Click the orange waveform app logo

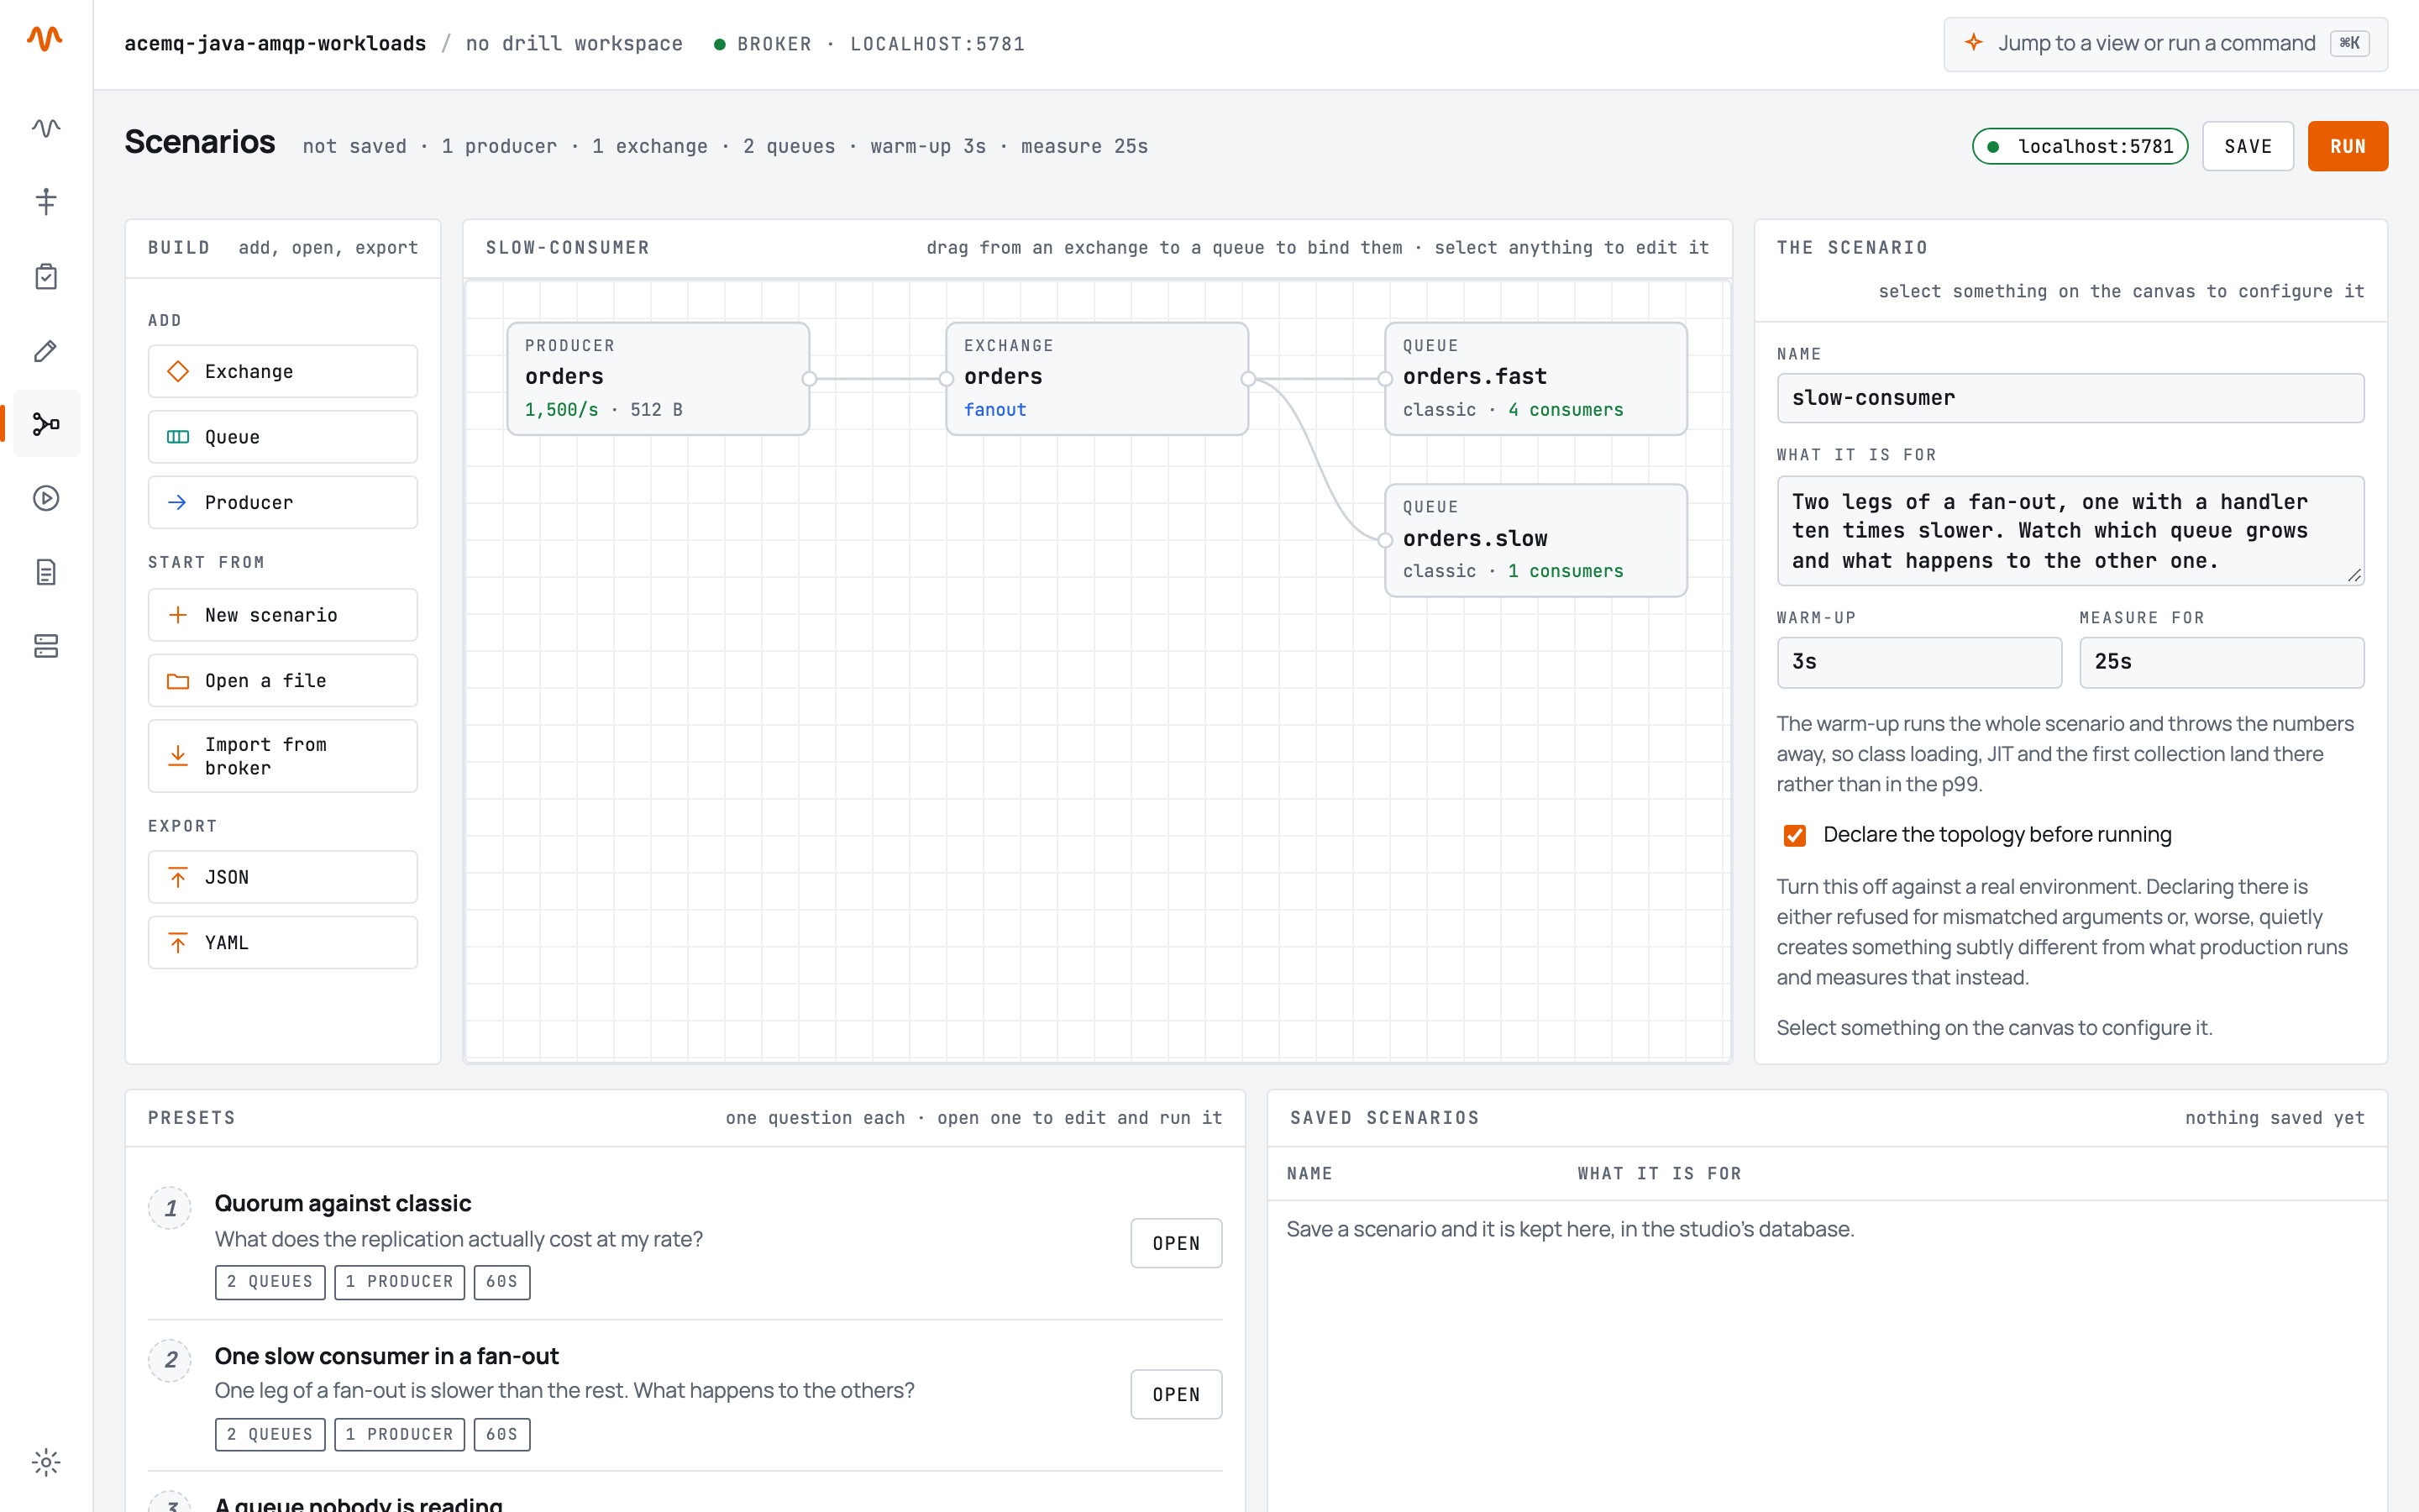[x=45, y=38]
